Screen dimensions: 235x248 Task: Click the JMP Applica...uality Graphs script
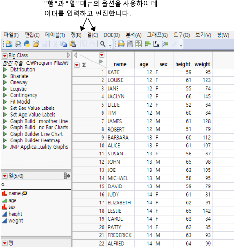pyautogui.click(x=39, y=147)
